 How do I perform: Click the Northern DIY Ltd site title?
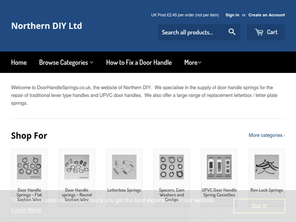click(x=47, y=26)
